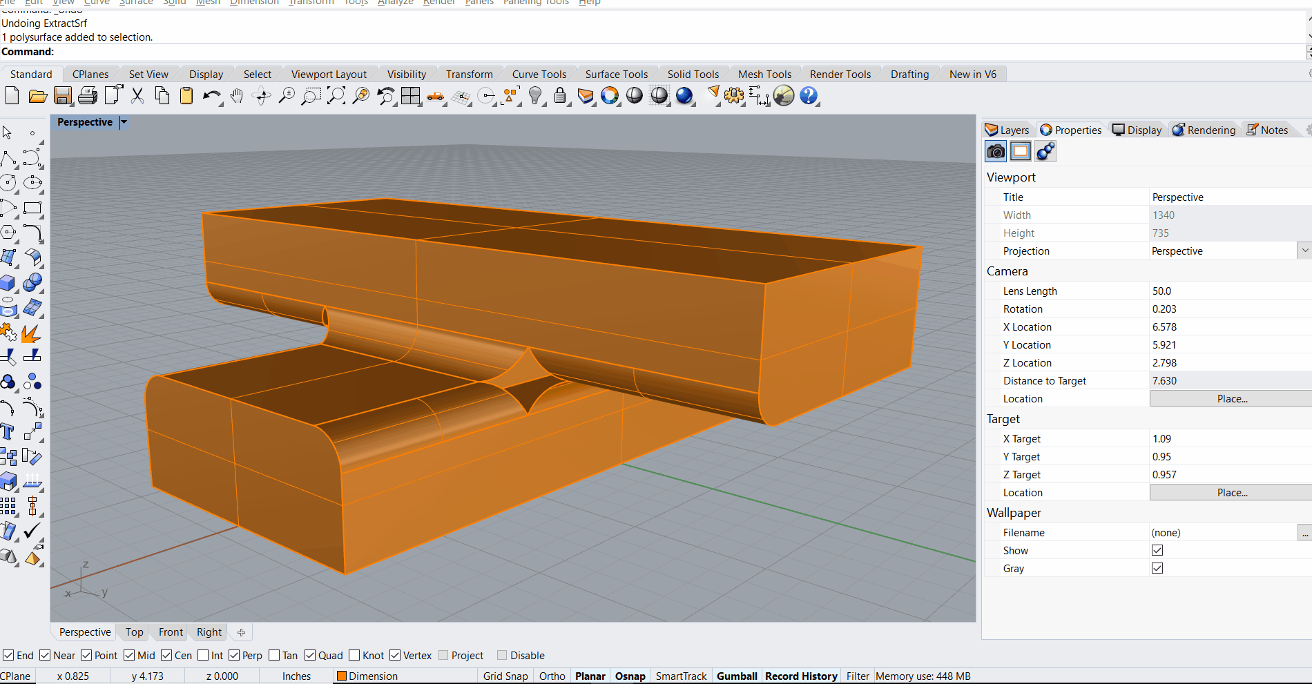The height and width of the screenshot is (684, 1312).
Task: Click the Rendered blue sphere icon
Action: (684, 96)
